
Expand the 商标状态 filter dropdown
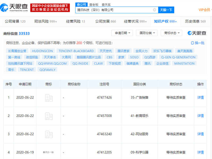[x=171, y=33]
